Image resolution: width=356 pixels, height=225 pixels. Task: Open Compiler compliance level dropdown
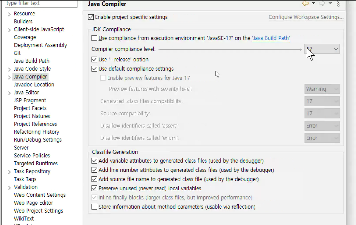[322, 49]
